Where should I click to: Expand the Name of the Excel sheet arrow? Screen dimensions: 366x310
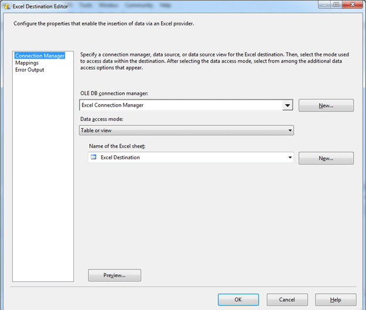click(x=290, y=157)
